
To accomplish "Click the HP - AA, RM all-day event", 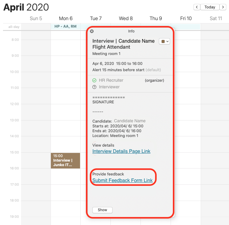I will [66, 26].
